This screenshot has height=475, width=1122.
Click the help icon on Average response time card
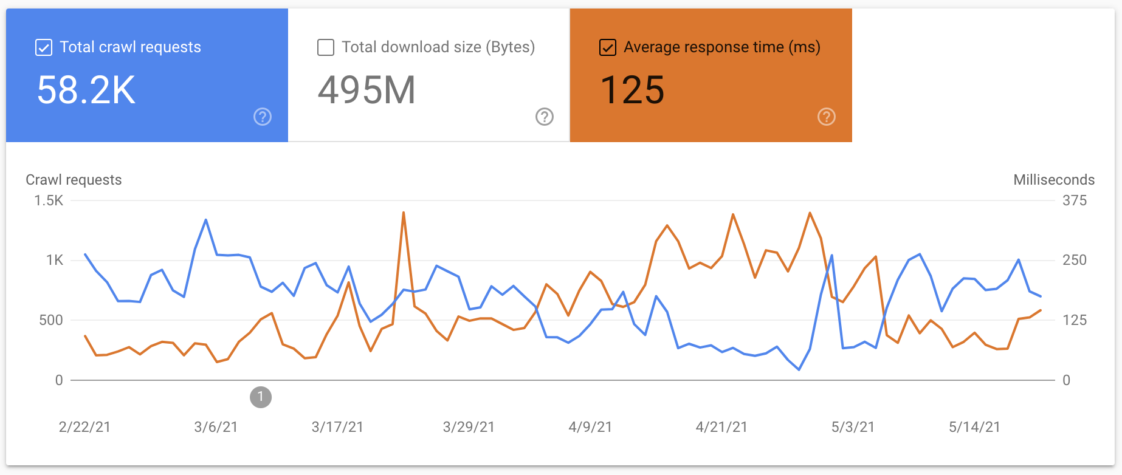[x=826, y=117]
